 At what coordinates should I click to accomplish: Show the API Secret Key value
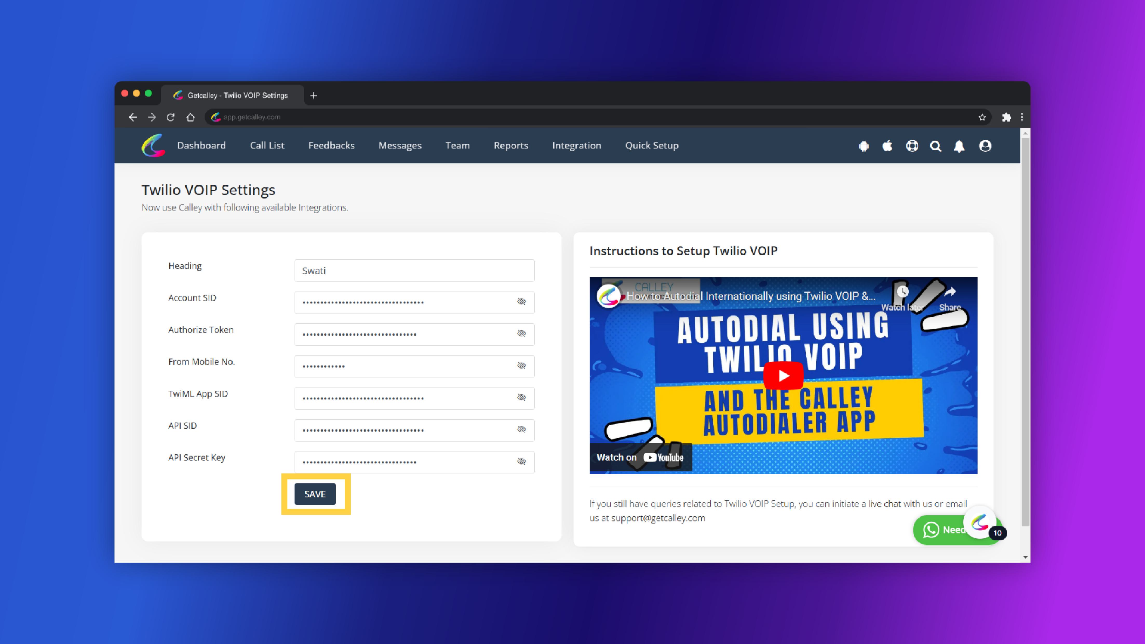coord(521,461)
